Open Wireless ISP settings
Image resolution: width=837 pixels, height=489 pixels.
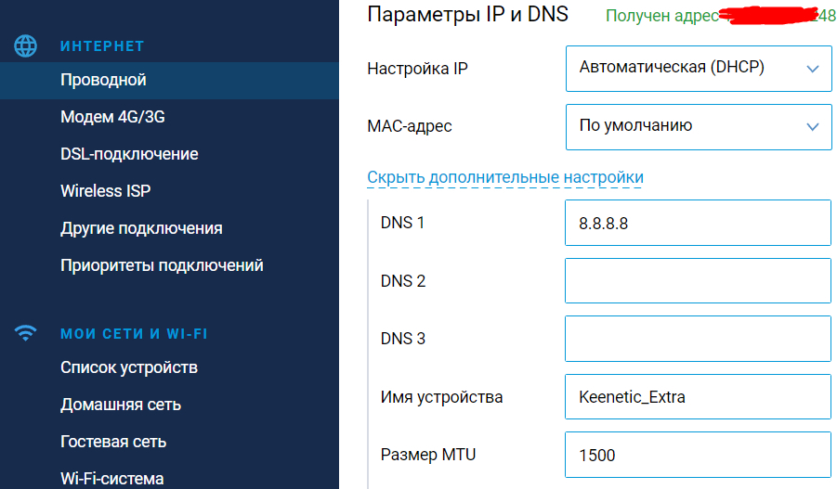(x=105, y=191)
